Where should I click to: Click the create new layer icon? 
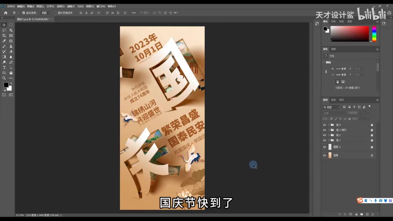click(367, 214)
